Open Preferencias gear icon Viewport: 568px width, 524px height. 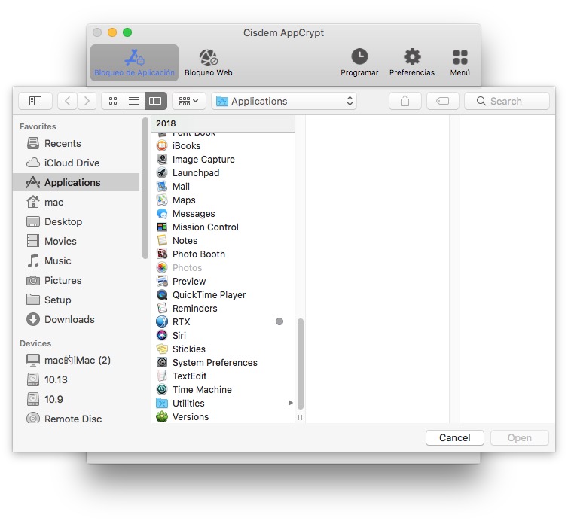(x=411, y=57)
